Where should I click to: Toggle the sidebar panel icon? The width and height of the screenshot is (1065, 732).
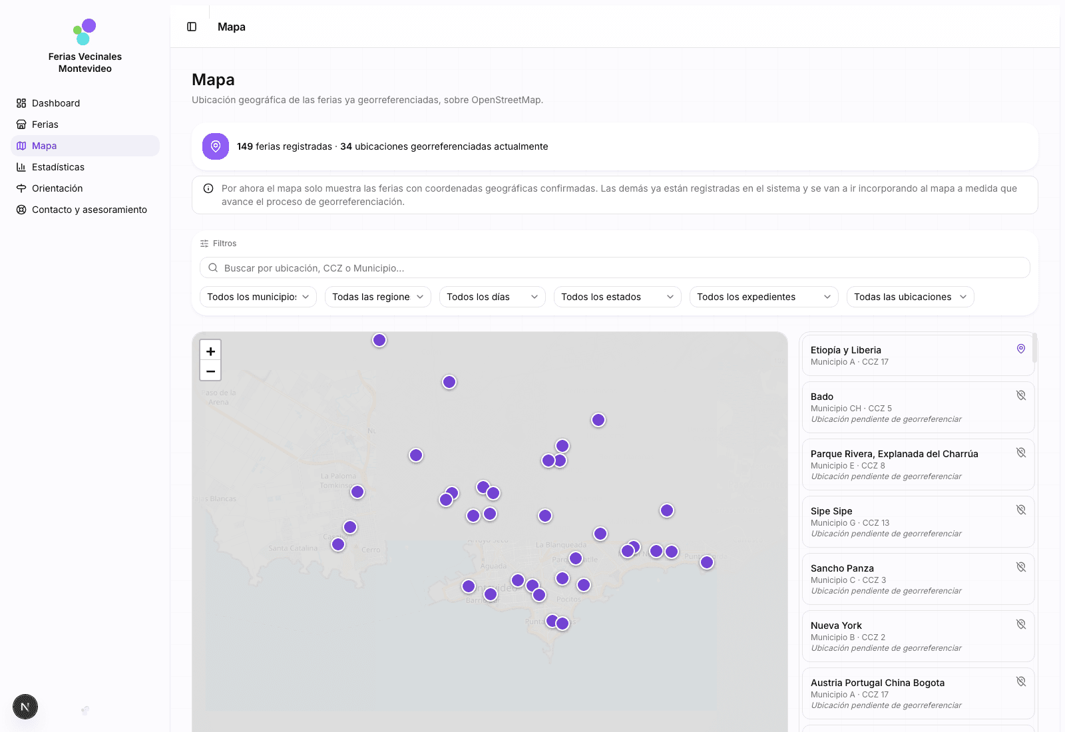(192, 27)
